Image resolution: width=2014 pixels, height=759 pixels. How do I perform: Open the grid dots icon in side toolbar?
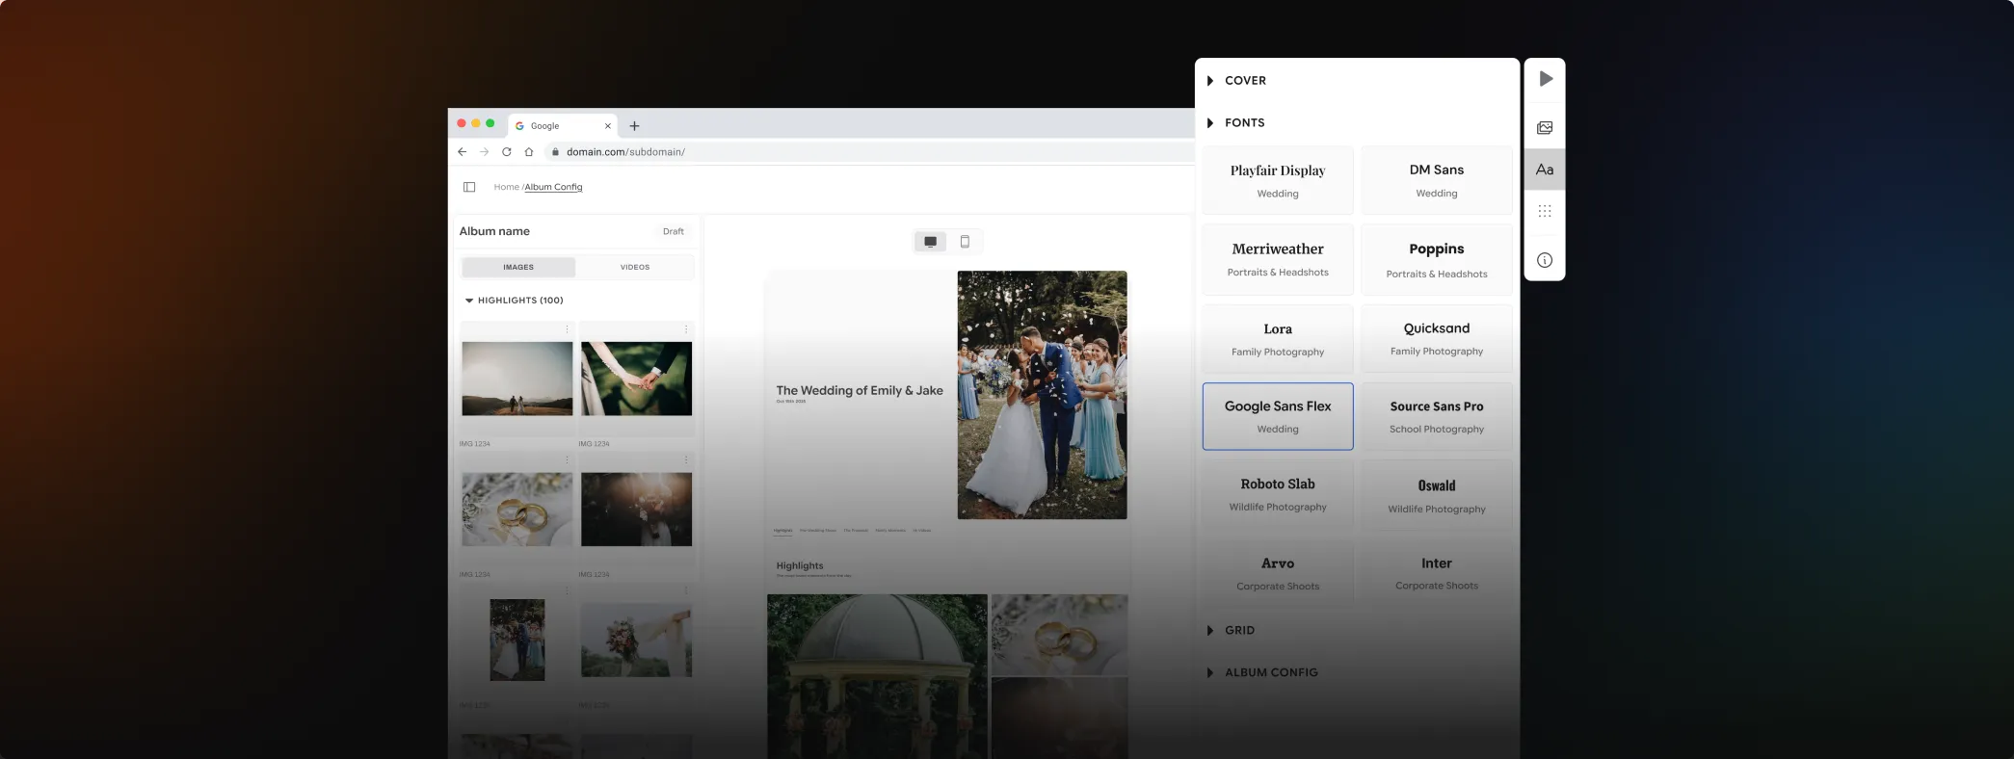click(x=1545, y=211)
